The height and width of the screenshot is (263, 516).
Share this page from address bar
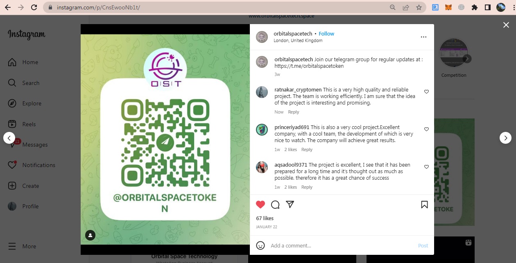click(x=406, y=7)
